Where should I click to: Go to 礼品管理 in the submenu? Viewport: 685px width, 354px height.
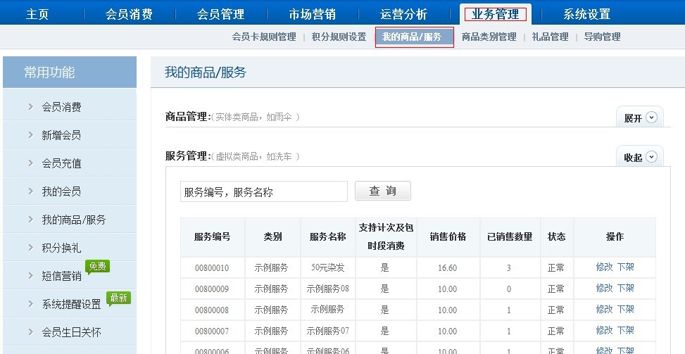click(x=550, y=37)
